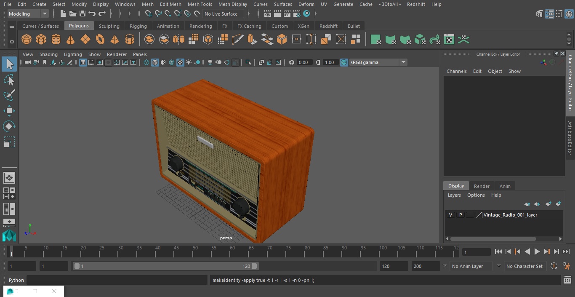Click the Save Scene disk icon
The width and height of the screenshot is (575, 297).
coord(83,14)
